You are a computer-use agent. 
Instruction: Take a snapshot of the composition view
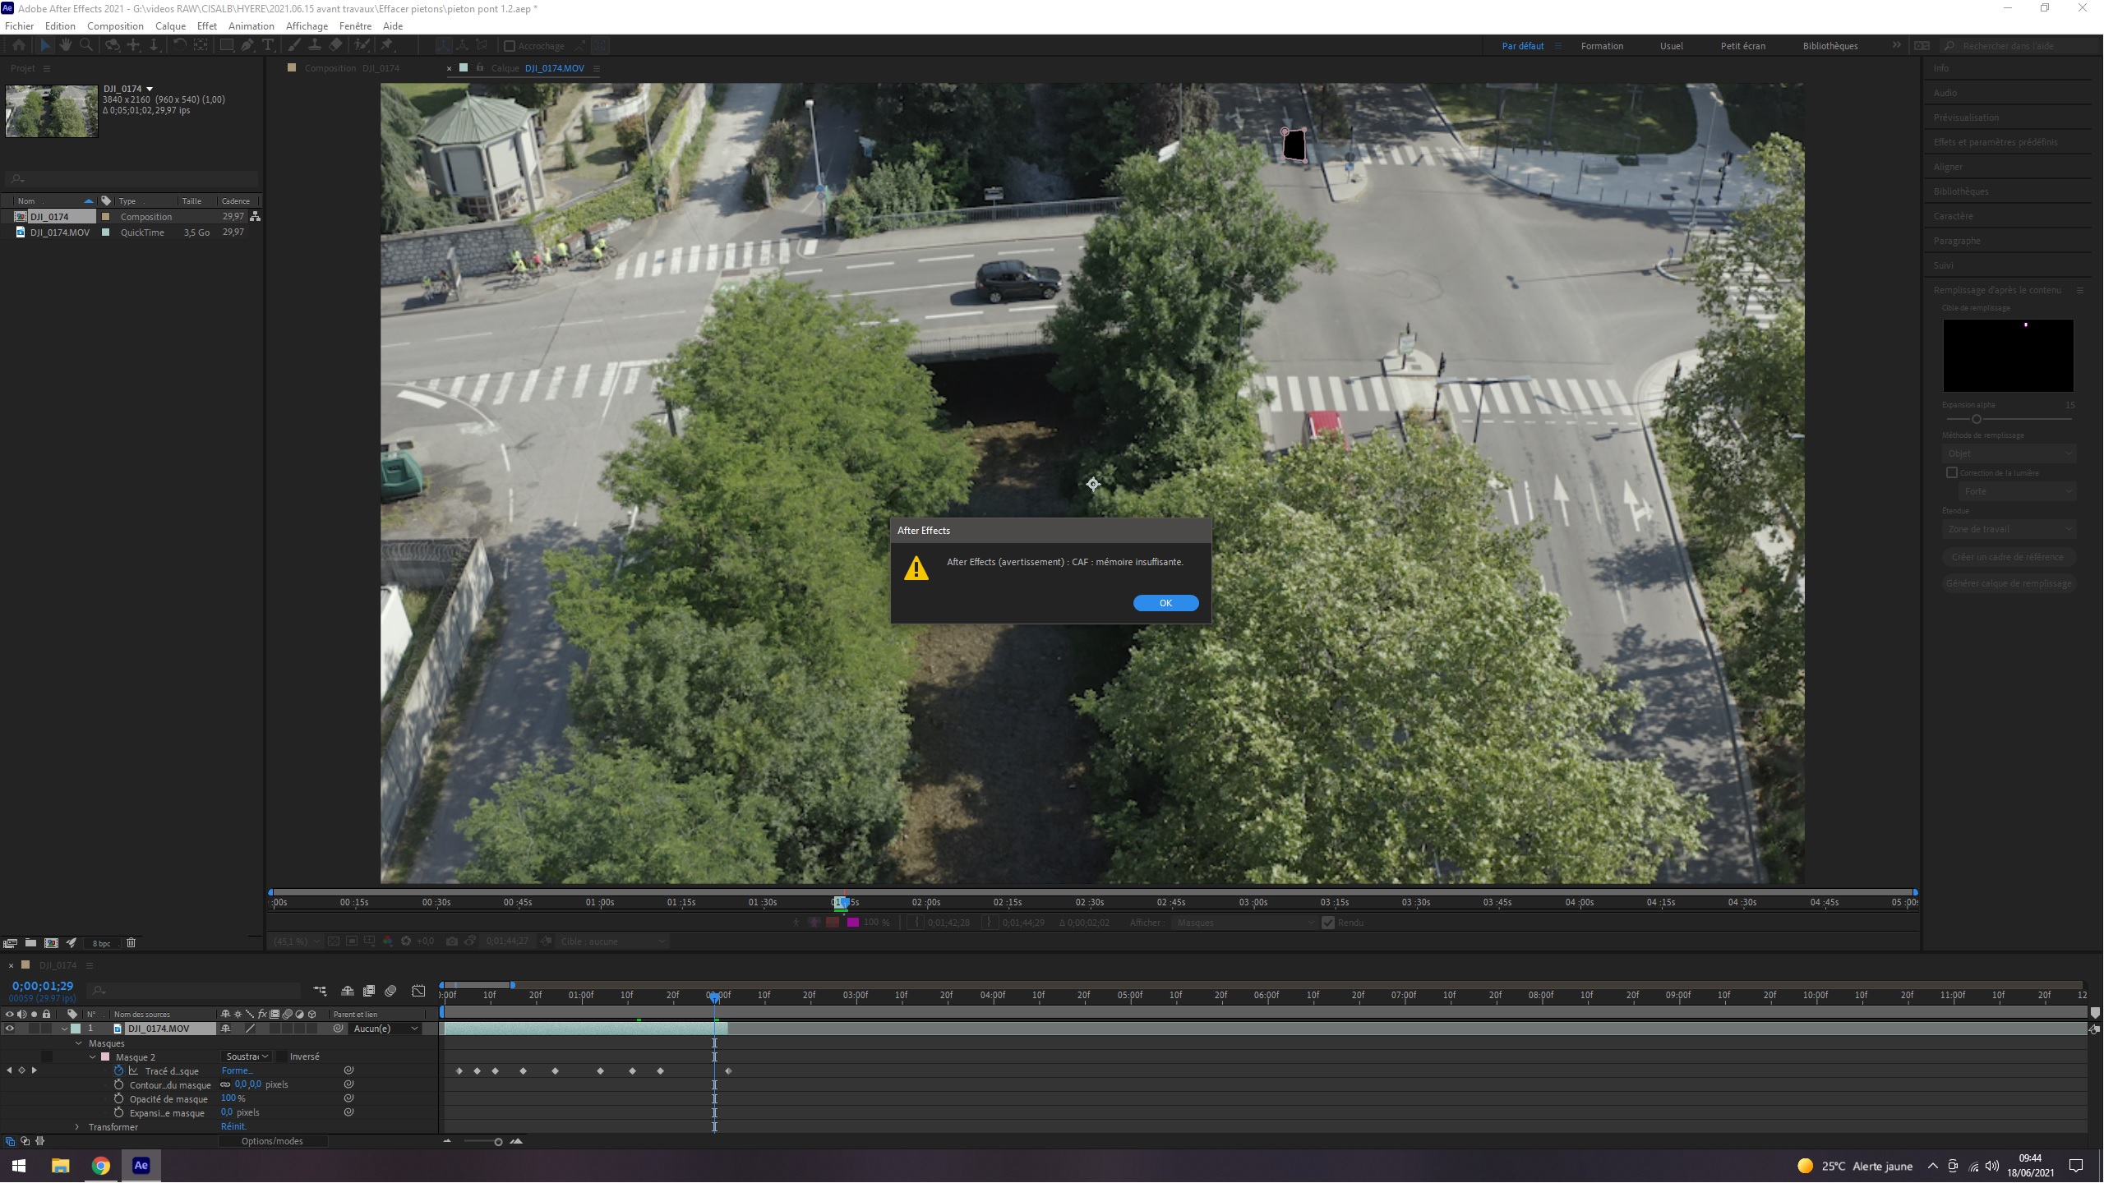tap(451, 941)
